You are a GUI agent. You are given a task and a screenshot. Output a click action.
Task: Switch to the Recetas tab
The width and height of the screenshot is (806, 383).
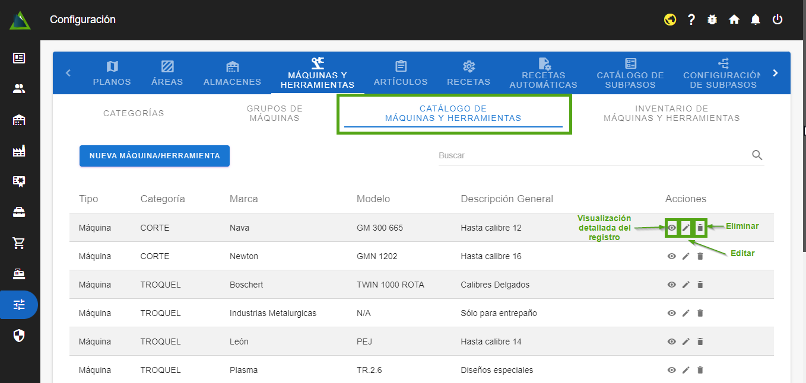click(x=468, y=73)
